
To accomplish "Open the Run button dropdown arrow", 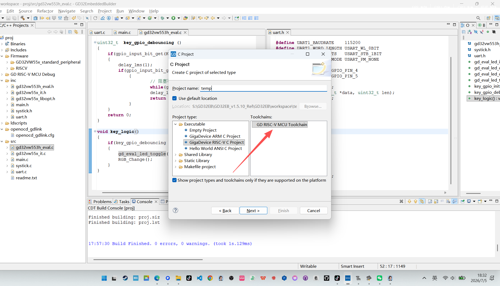I will coord(179,18).
